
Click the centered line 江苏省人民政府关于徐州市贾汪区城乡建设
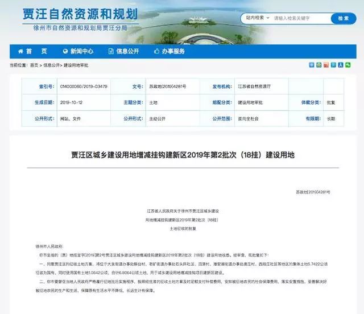pos(183,211)
